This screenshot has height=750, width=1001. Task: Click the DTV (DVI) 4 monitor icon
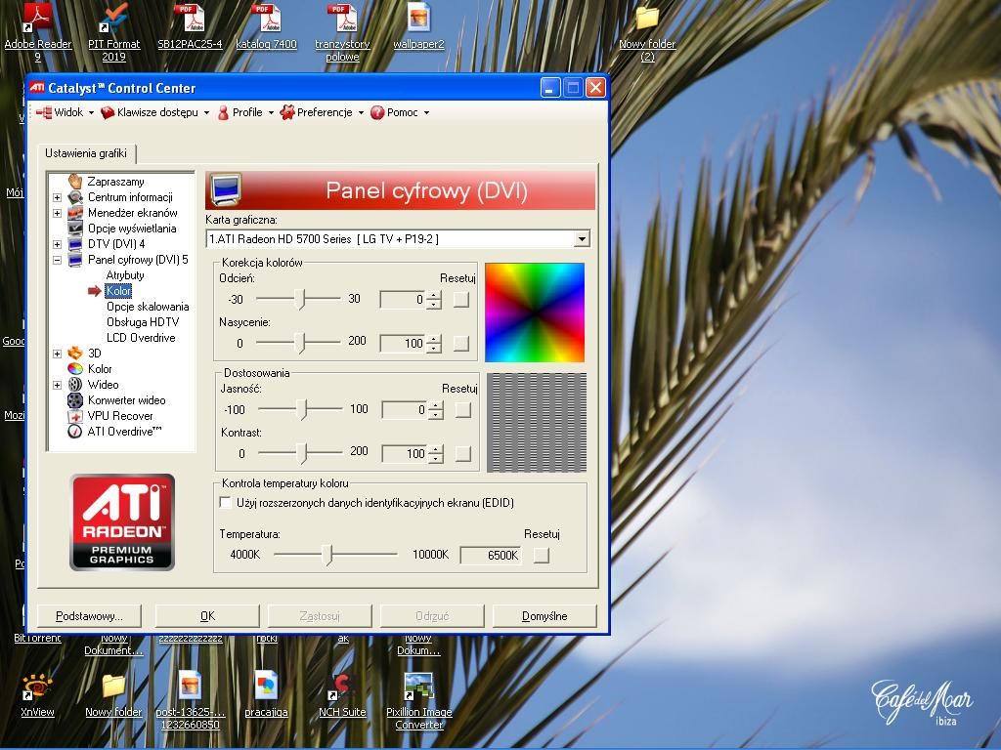point(75,244)
